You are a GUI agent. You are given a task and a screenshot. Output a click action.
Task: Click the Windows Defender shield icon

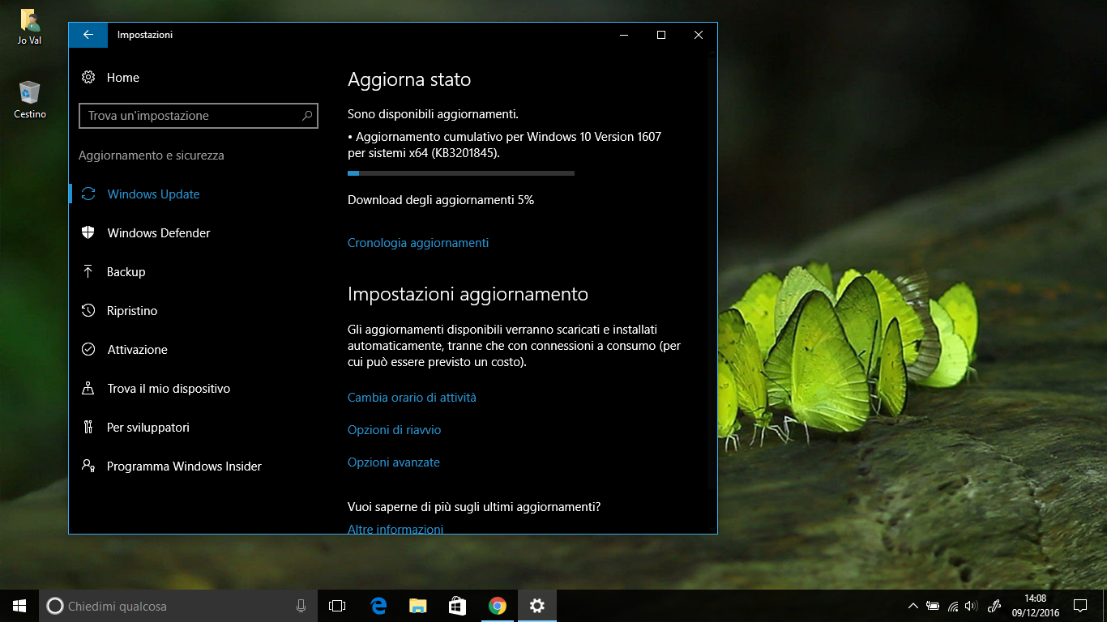coord(88,233)
